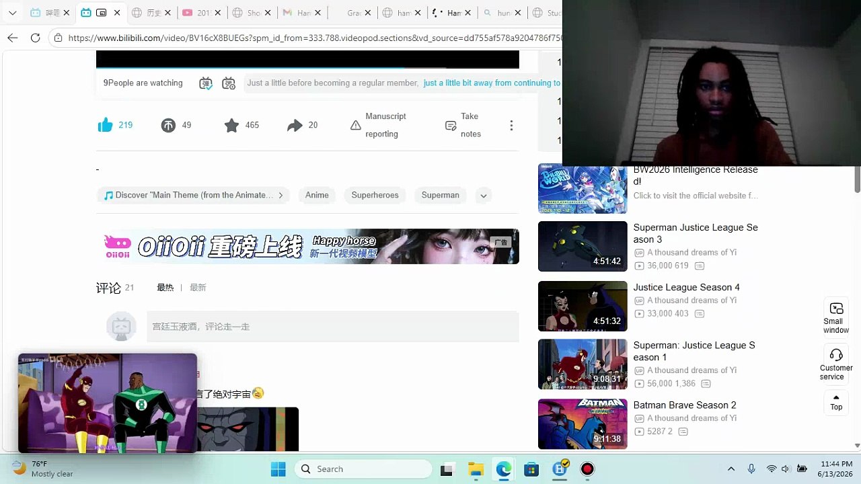The image size is (861, 484).
Task: Open BW2026 Intelligence Release thumbnail
Action: pos(583,190)
